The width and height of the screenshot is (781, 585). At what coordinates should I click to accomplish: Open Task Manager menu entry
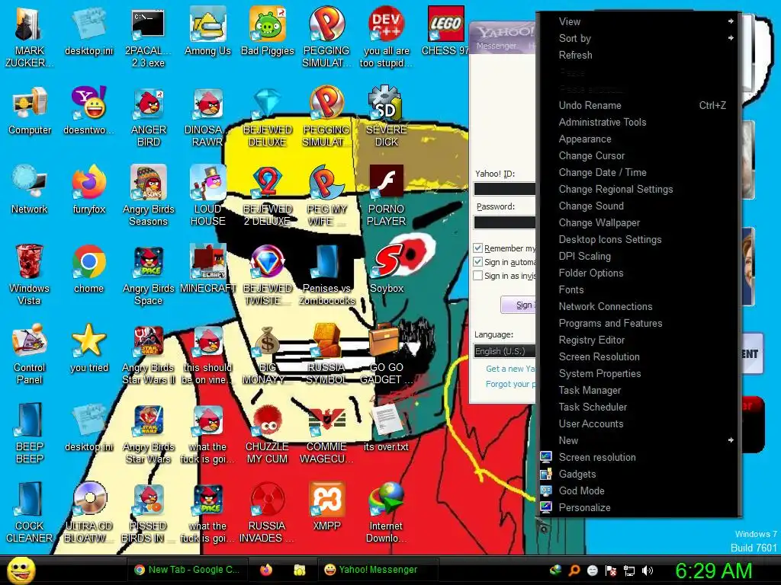point(640,390)
